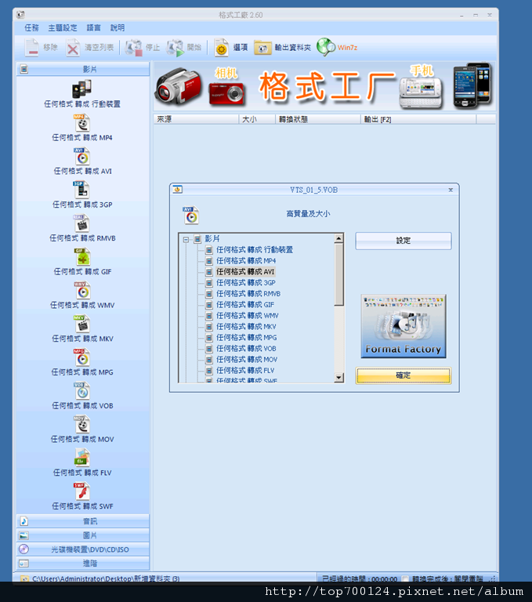532x602 pixels.
Task: Click the 輸出 [F2] column header
Action: 418,119
